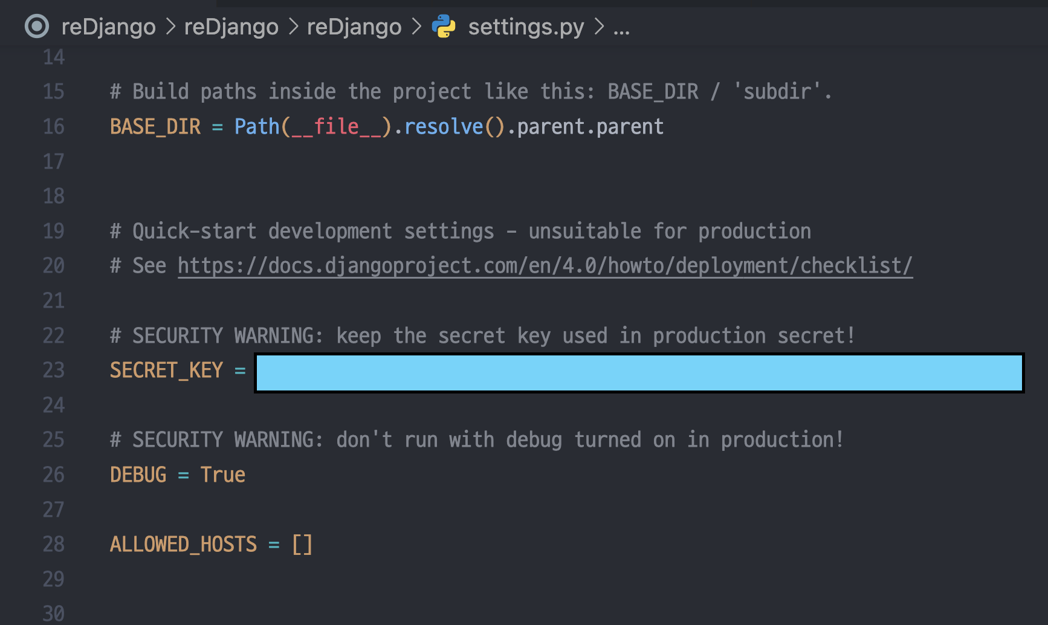Open the settings.py breadcrumb item

pyautogui.click(x=526, y=27)
